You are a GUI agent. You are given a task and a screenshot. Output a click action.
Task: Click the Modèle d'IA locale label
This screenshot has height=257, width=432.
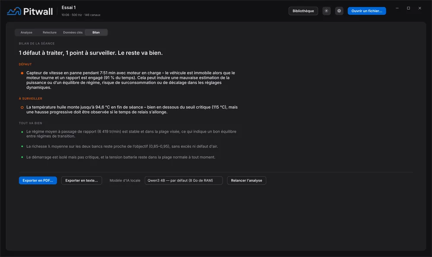(x=125, y=181)
